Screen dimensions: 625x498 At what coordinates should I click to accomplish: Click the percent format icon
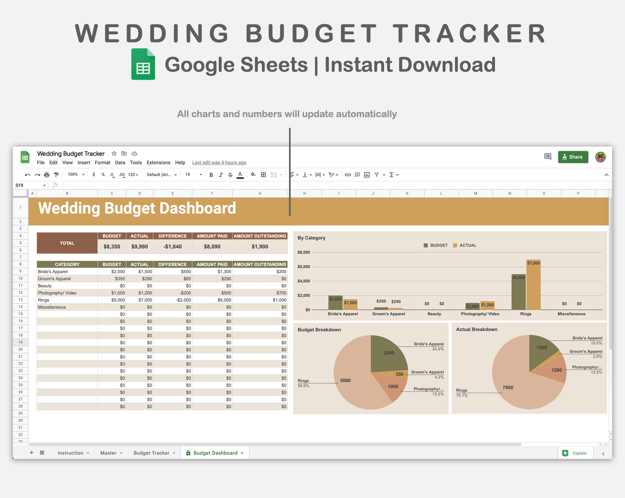coord(103,175)
